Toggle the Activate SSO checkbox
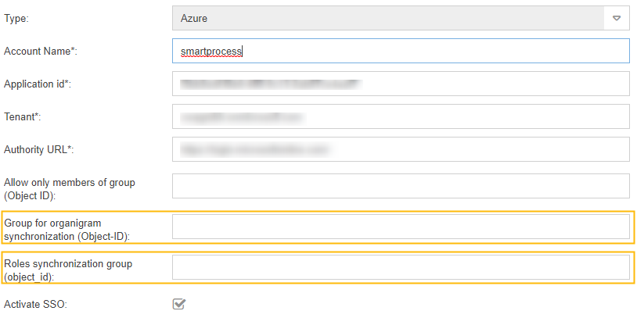Screen dimensions: 637x318 tap(179, 303)
